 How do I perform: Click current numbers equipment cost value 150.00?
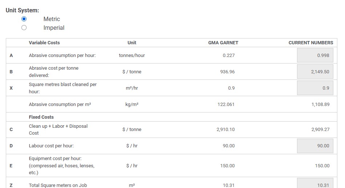click(x=322, y=166)
